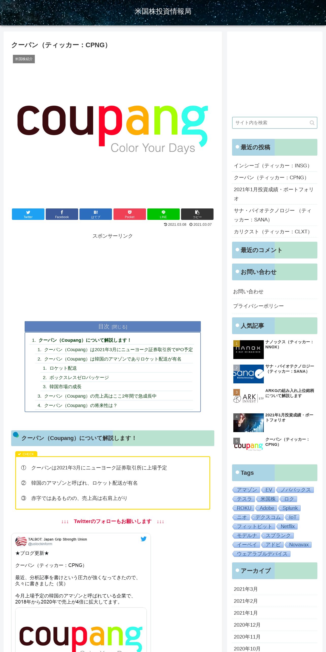Select the Splunk tag
This screenshot has height=652, width=326.
[x=289, y=508]
